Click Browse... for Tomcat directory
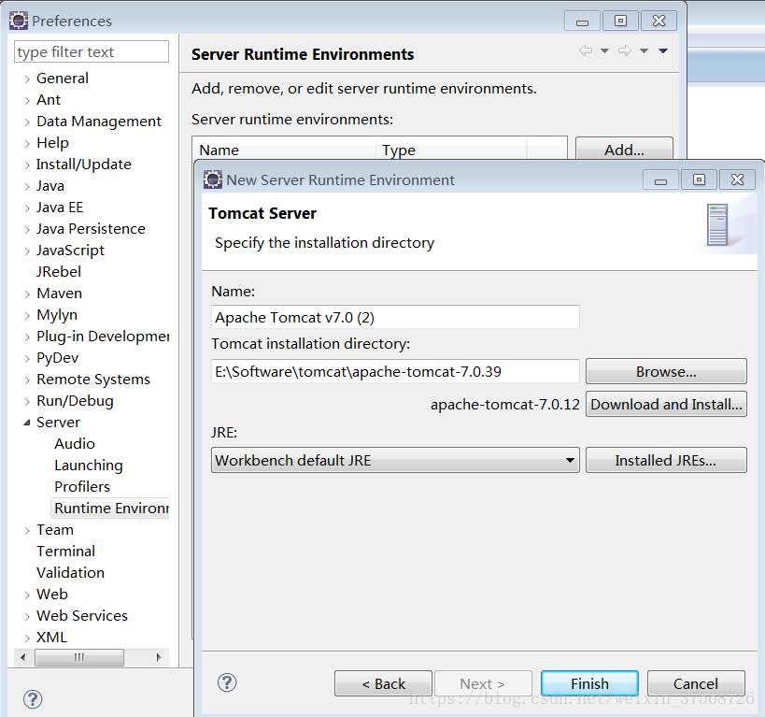The image size is (765, 717). pyautogui.click(x=666, y=372)
